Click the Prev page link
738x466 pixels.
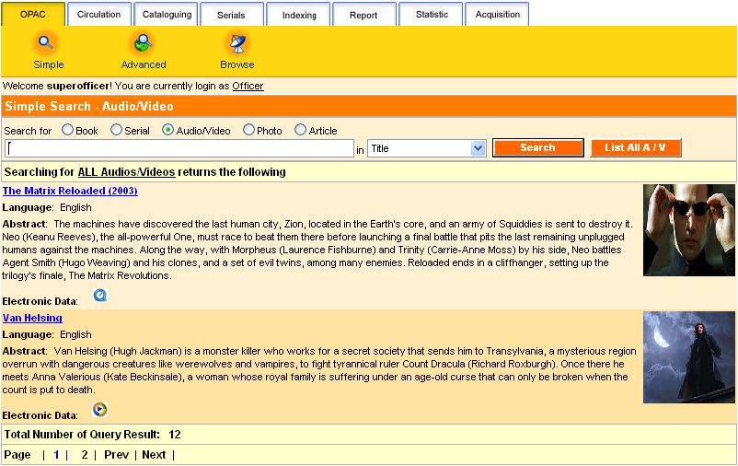click(x=116, y=455)
